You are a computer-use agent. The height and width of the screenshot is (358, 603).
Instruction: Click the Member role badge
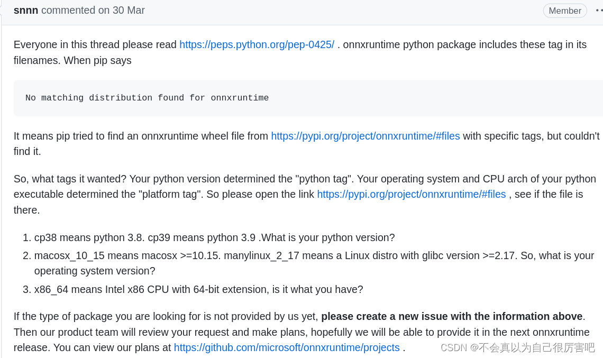[x=565, y=10]
